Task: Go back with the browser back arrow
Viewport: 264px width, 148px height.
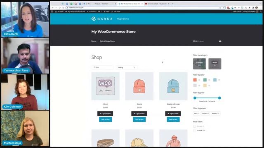Action: (52, 8)
